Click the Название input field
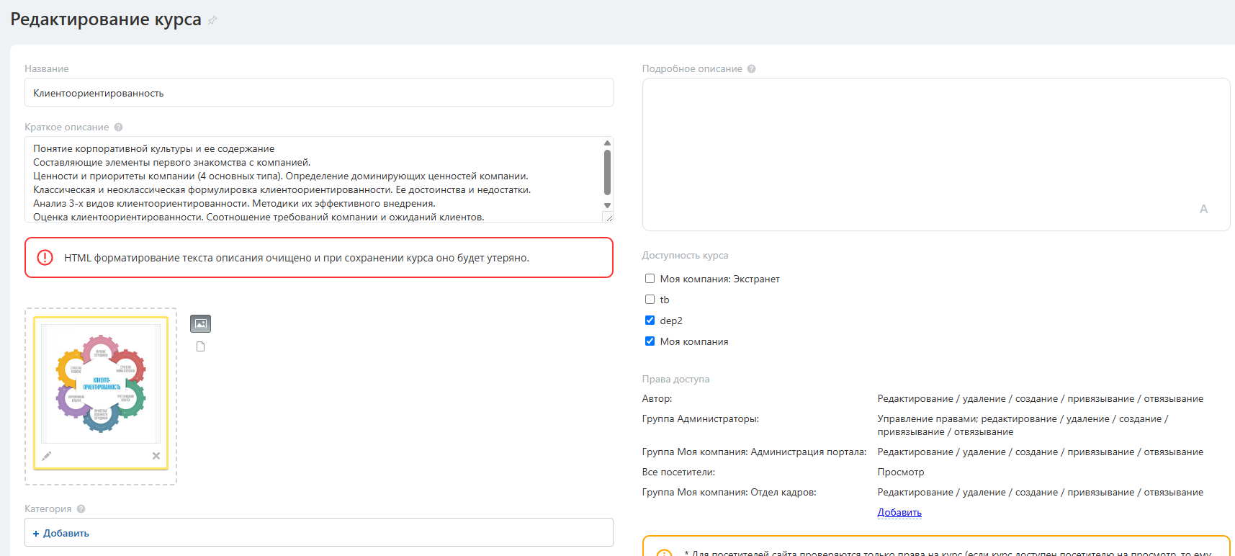Image resolution: width=1235 pixels, height=556 pixels. click(x=319, y=93)
